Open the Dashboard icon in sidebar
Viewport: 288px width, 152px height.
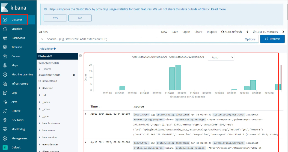[5, 38]
